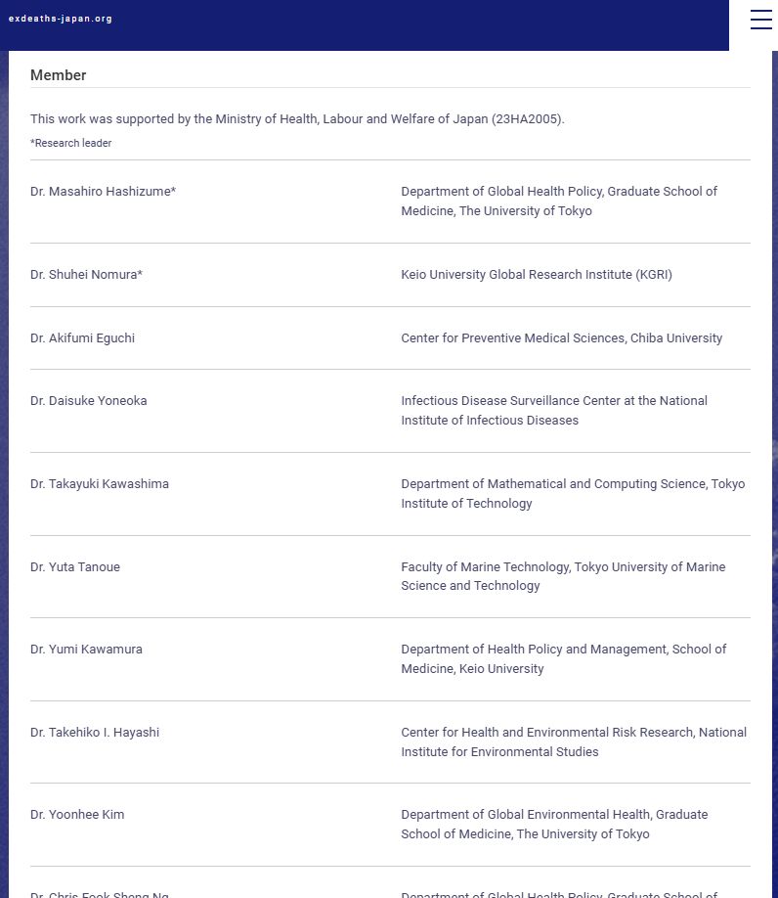778x898 pixels.
Task: Click the Infectious Disease Surveillance Center affiliation
Action: click(x=554, y=411)
